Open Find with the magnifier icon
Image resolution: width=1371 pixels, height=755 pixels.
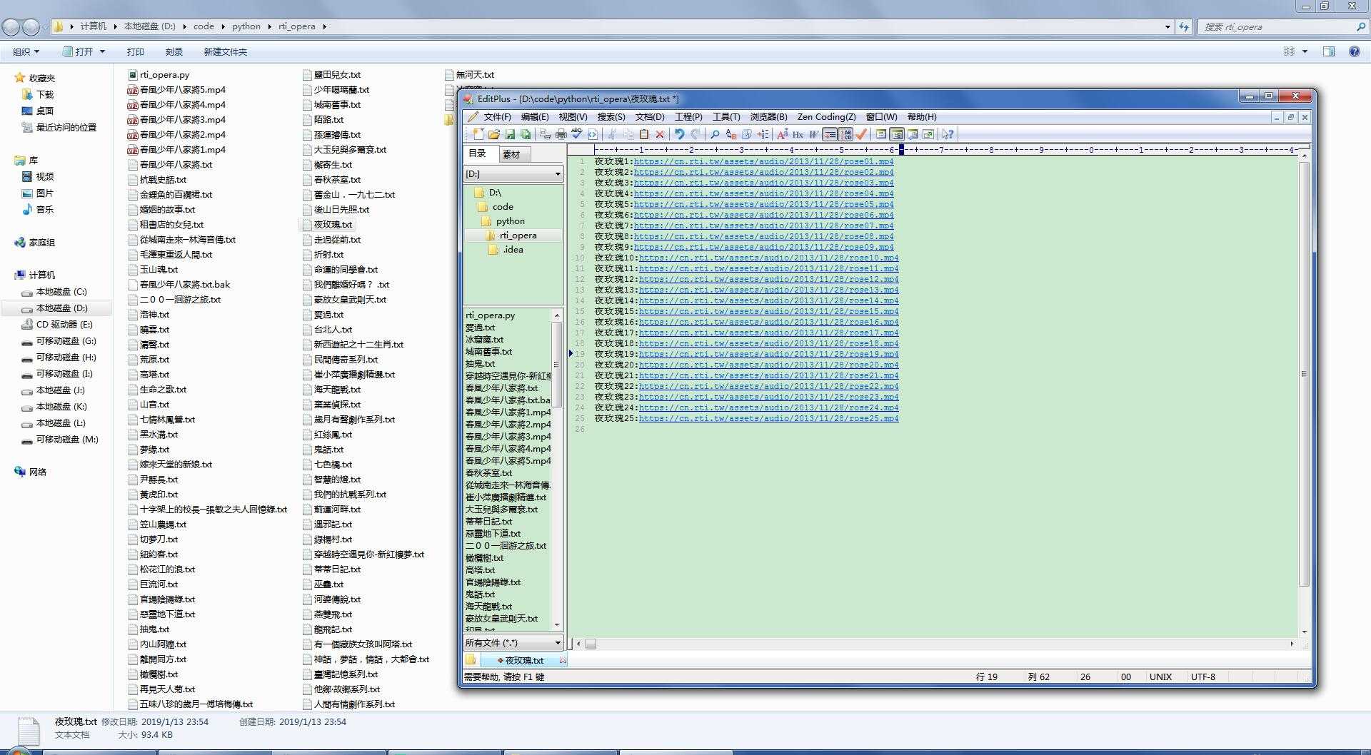click(x=715, y=134)
